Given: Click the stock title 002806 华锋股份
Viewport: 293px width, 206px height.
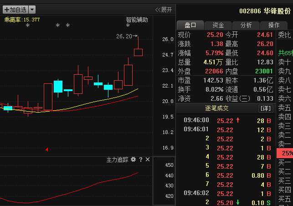Looking at the screenshot, I should pyautogui.click(x=265, y=11).
